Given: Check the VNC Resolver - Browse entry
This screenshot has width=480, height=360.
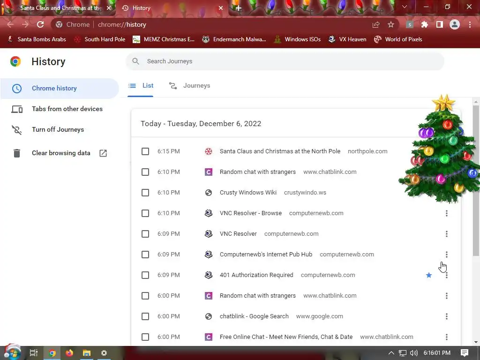Looking at the screenshot, I should [145, 213].
